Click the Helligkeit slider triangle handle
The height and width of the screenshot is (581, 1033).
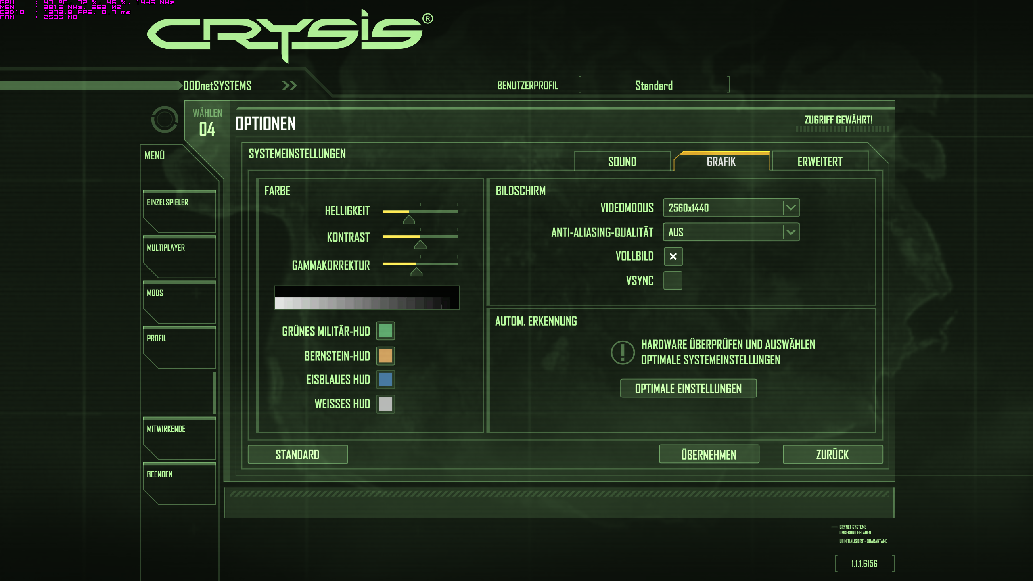pos(409,219)
